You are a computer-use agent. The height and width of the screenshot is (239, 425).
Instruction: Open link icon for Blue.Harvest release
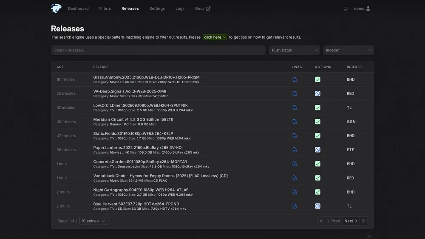click(x=295, y=206)
